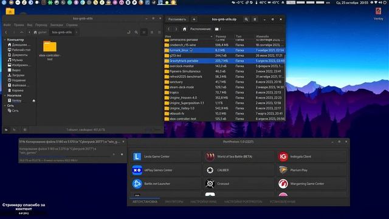Open the Закладки menu
This screenshot has width=389, height=219.
(57, 25)
